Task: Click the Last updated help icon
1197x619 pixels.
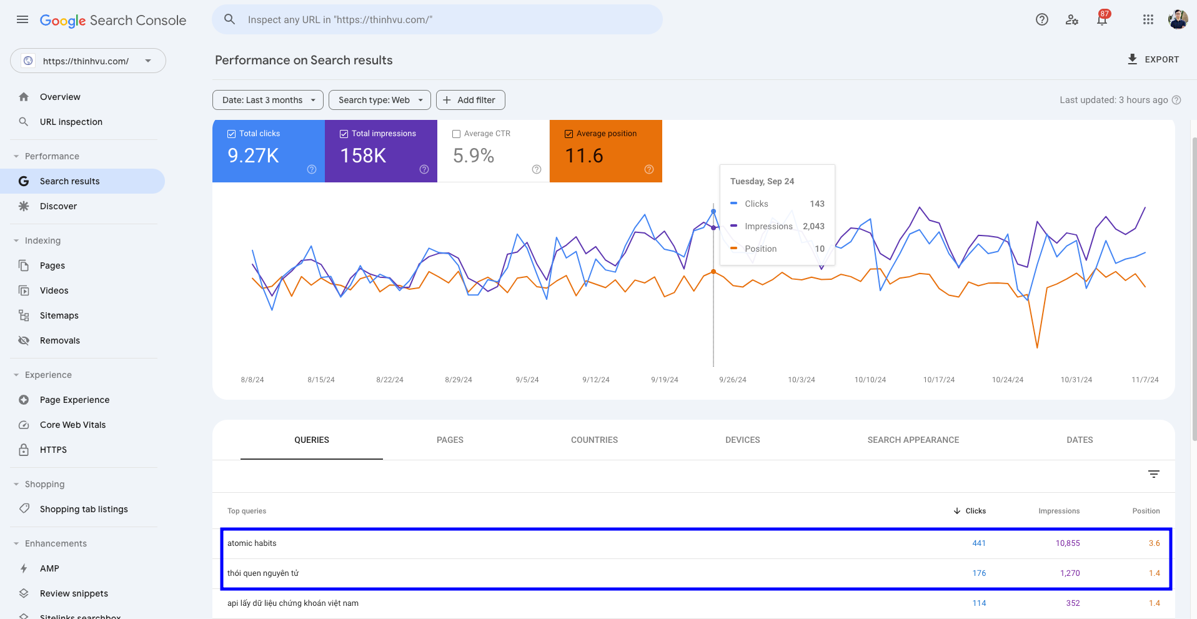Action: coord(1176,100)
